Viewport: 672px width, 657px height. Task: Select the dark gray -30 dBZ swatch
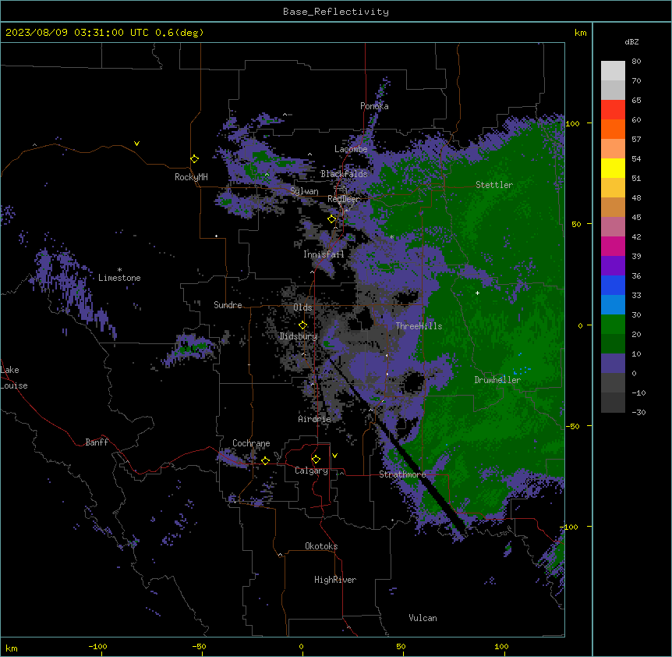[613, 403]
